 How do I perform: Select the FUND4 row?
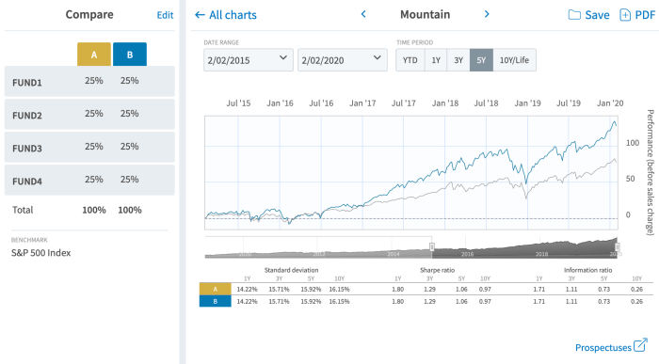[x=89, y=180]
